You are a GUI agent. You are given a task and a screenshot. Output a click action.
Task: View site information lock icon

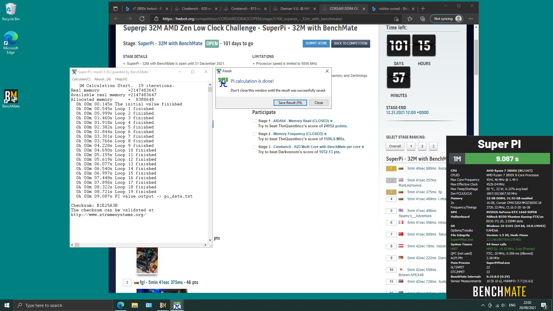coord(156,19)
